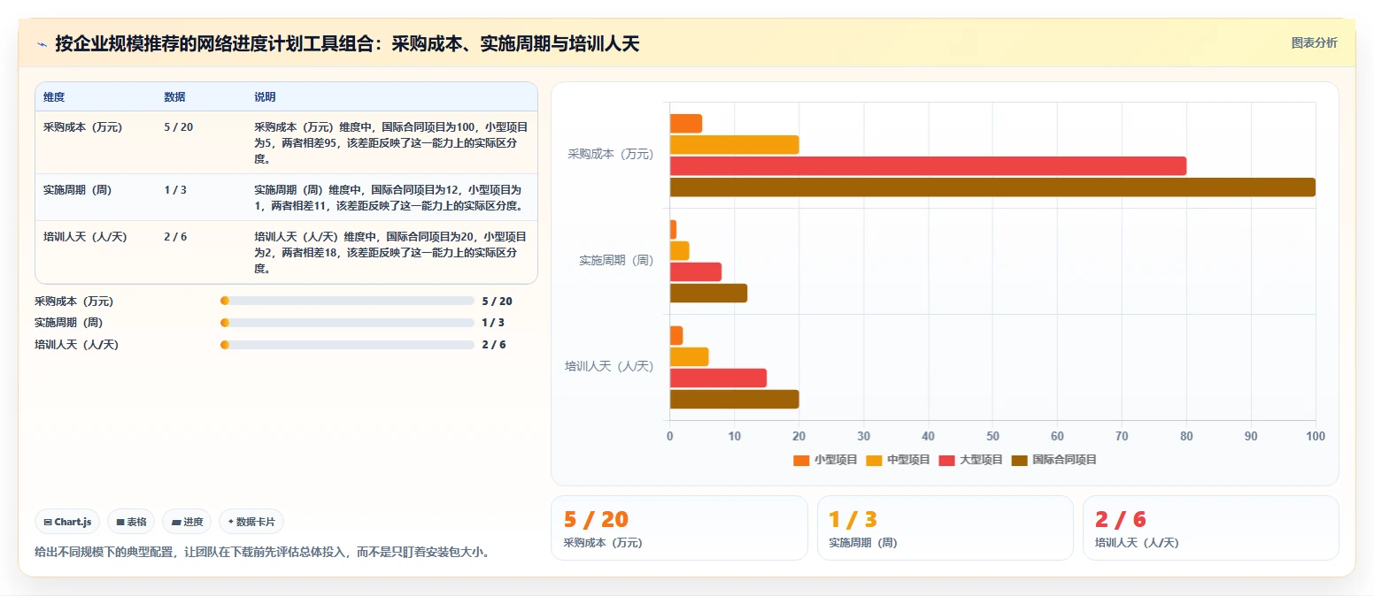
Task: Click the 表格 chip
Action: click(130, 522)
